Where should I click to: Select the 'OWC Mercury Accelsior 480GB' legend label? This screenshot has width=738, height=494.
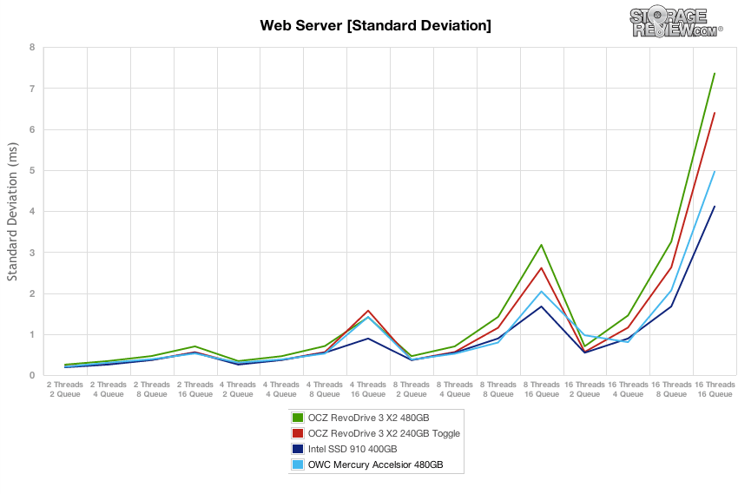(x=376, y=464)
